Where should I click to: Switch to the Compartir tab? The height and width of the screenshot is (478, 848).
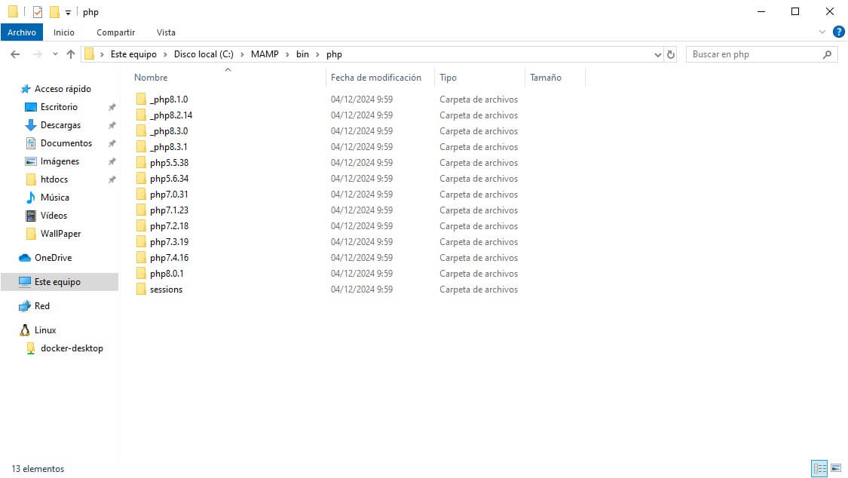point(116,32)
